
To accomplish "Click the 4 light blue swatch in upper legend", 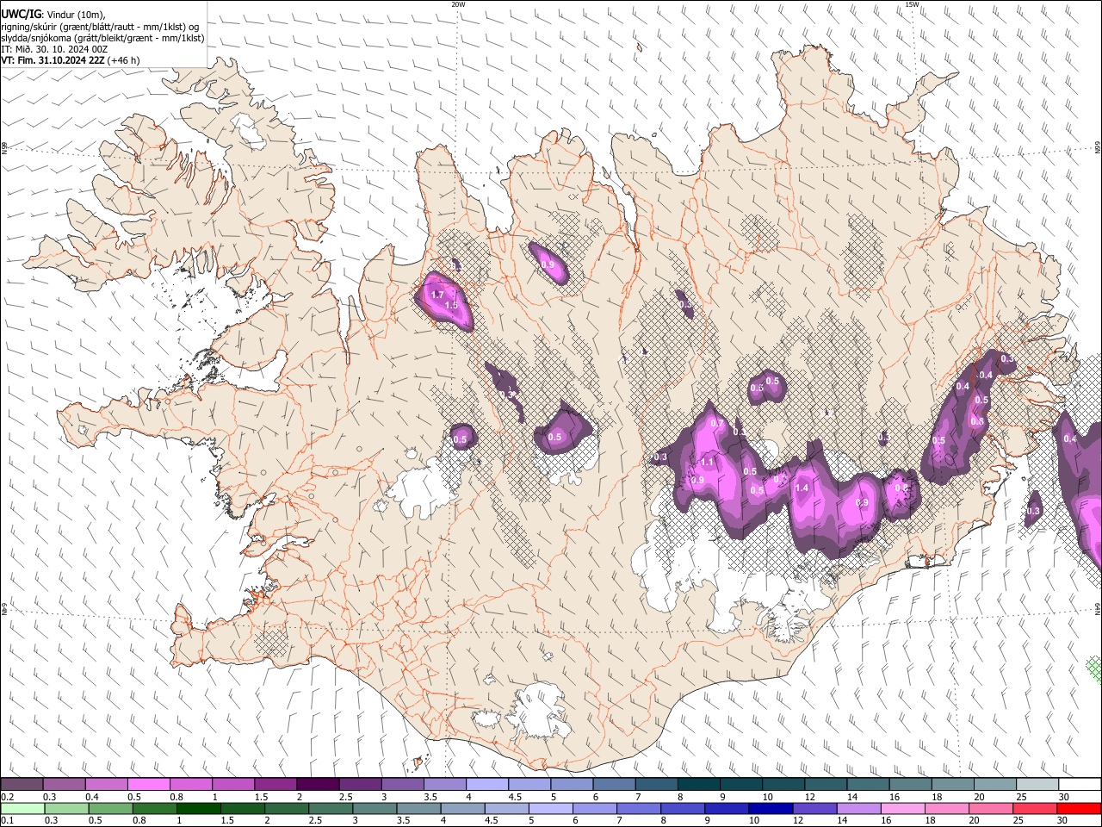I will point(487,784).
